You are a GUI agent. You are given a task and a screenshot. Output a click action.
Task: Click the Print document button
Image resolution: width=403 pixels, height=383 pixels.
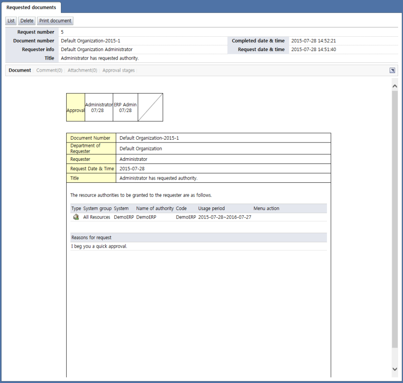tap(55, 21)
